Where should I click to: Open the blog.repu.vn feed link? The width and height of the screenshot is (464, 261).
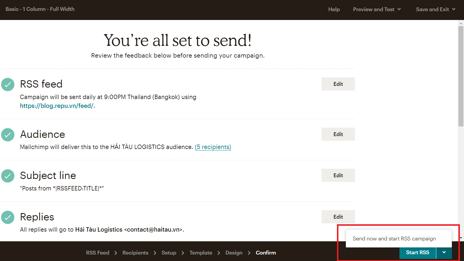tap(57, 106)
